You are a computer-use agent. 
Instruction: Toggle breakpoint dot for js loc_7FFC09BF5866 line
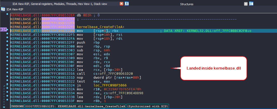coord(7,84)
